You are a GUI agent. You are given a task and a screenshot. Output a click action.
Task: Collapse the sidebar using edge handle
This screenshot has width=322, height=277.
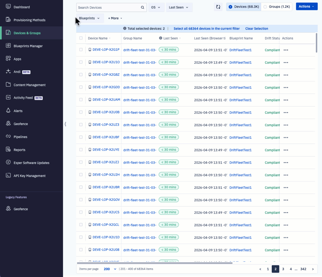65,124
